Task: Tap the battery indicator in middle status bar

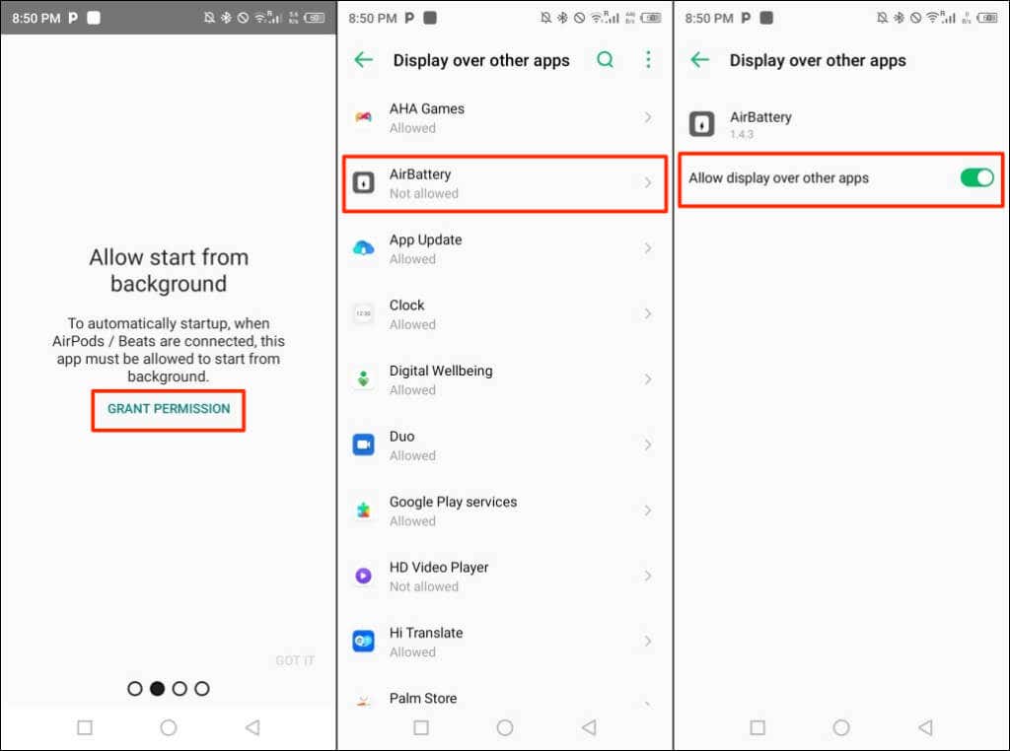Action: 651,18
